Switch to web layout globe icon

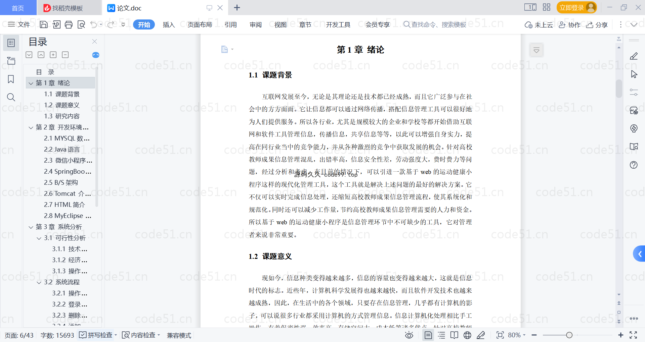pos(467,335)
